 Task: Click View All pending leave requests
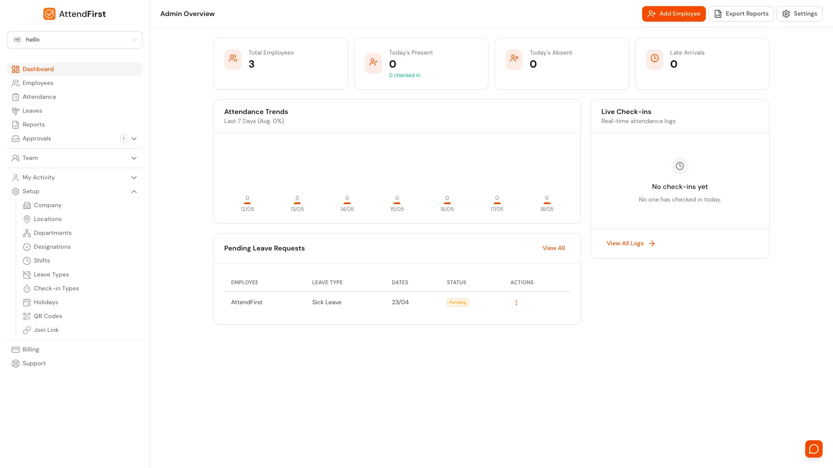tap(554, 248)
